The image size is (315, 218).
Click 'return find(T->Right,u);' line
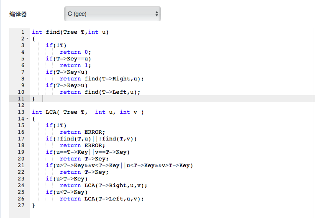point(102,79)
